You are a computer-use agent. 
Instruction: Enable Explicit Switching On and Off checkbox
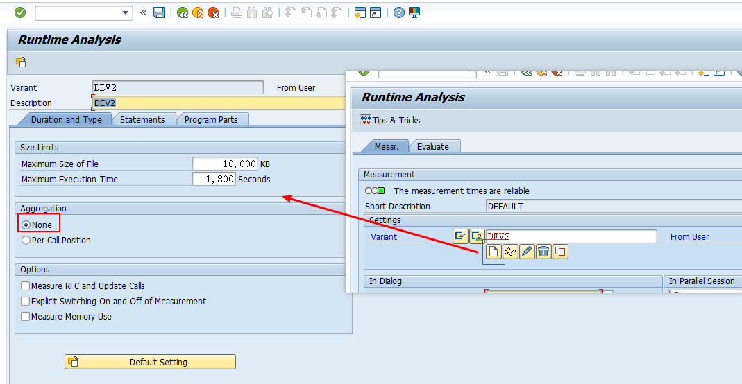point(26,301)
